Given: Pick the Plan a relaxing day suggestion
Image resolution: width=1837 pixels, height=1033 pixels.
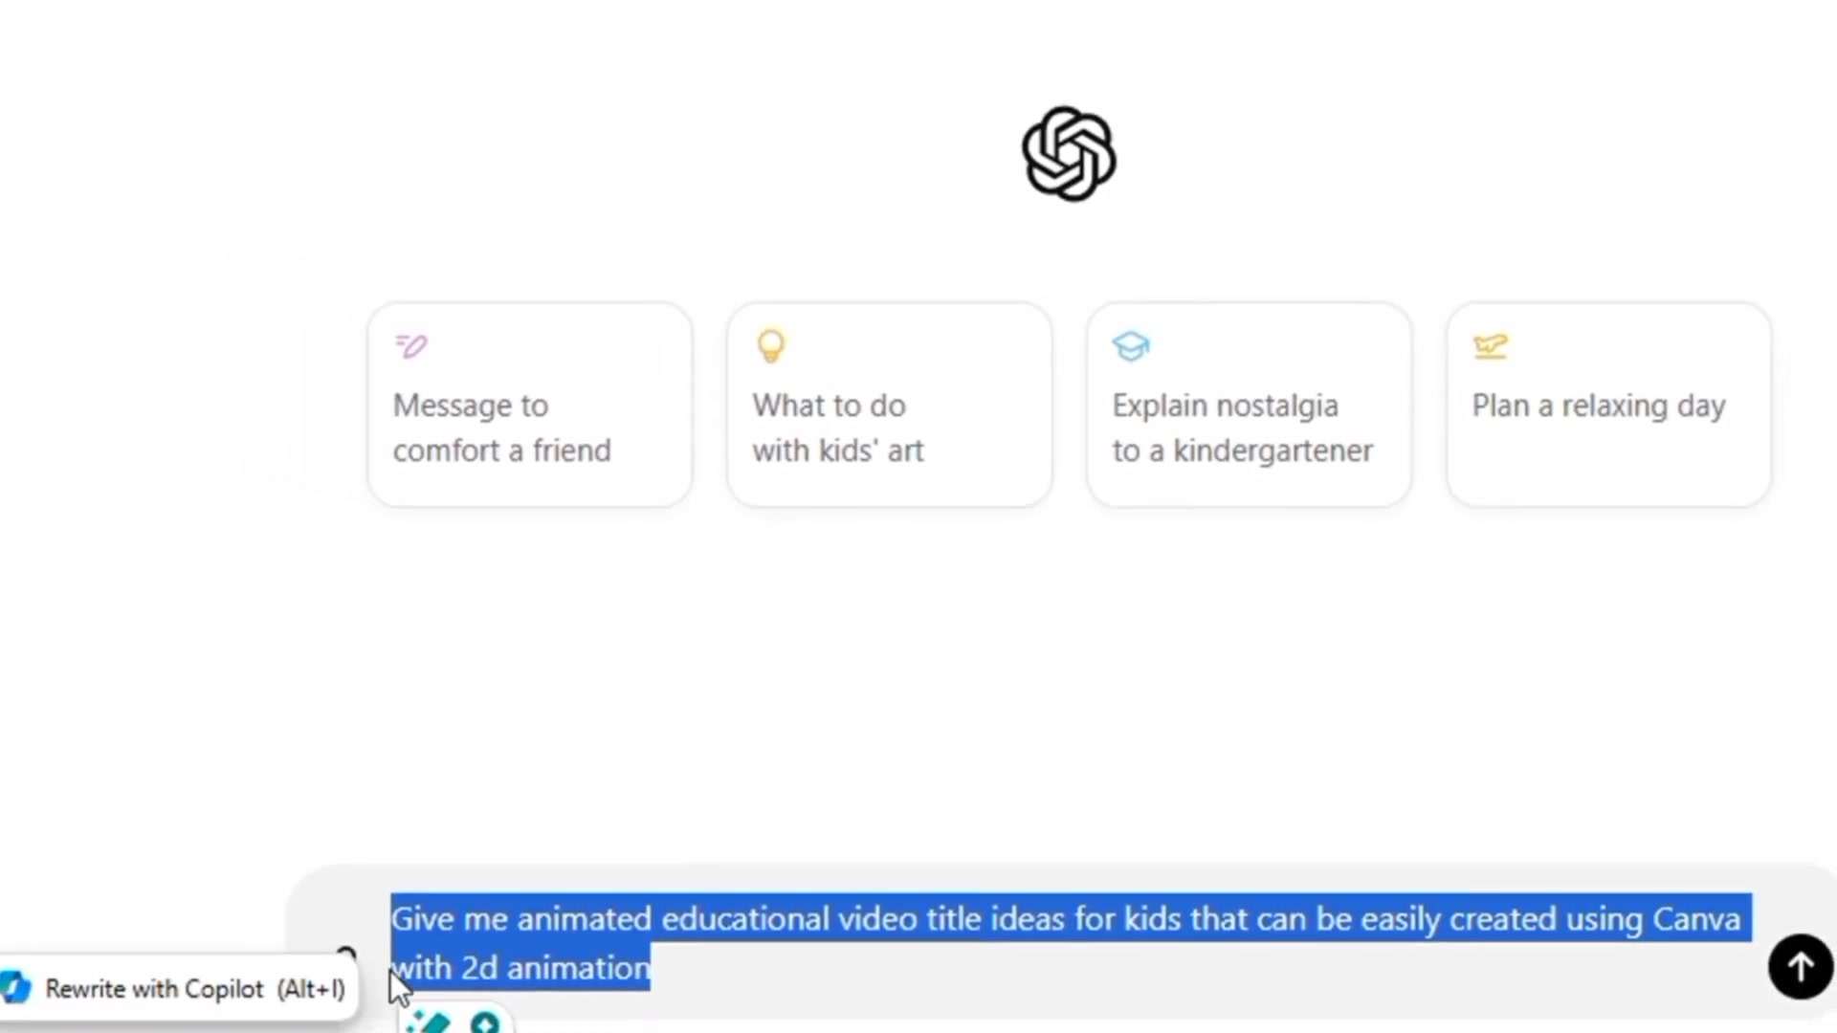Looking at the screenshot, I should 1609,405.
